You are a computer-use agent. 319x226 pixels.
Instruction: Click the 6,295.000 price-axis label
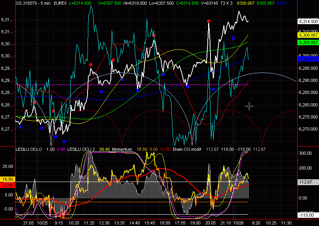coord(308,68)
